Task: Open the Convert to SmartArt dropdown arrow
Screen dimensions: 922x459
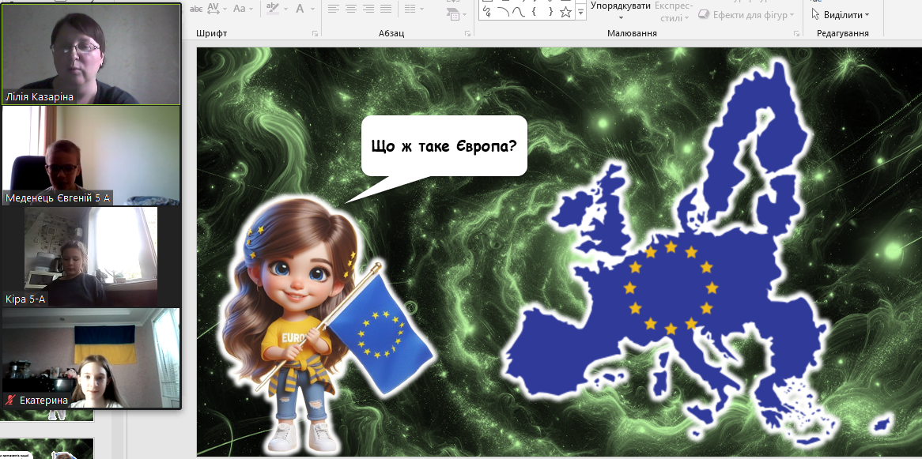Action: pyautogui.click(x=464, y=15)
